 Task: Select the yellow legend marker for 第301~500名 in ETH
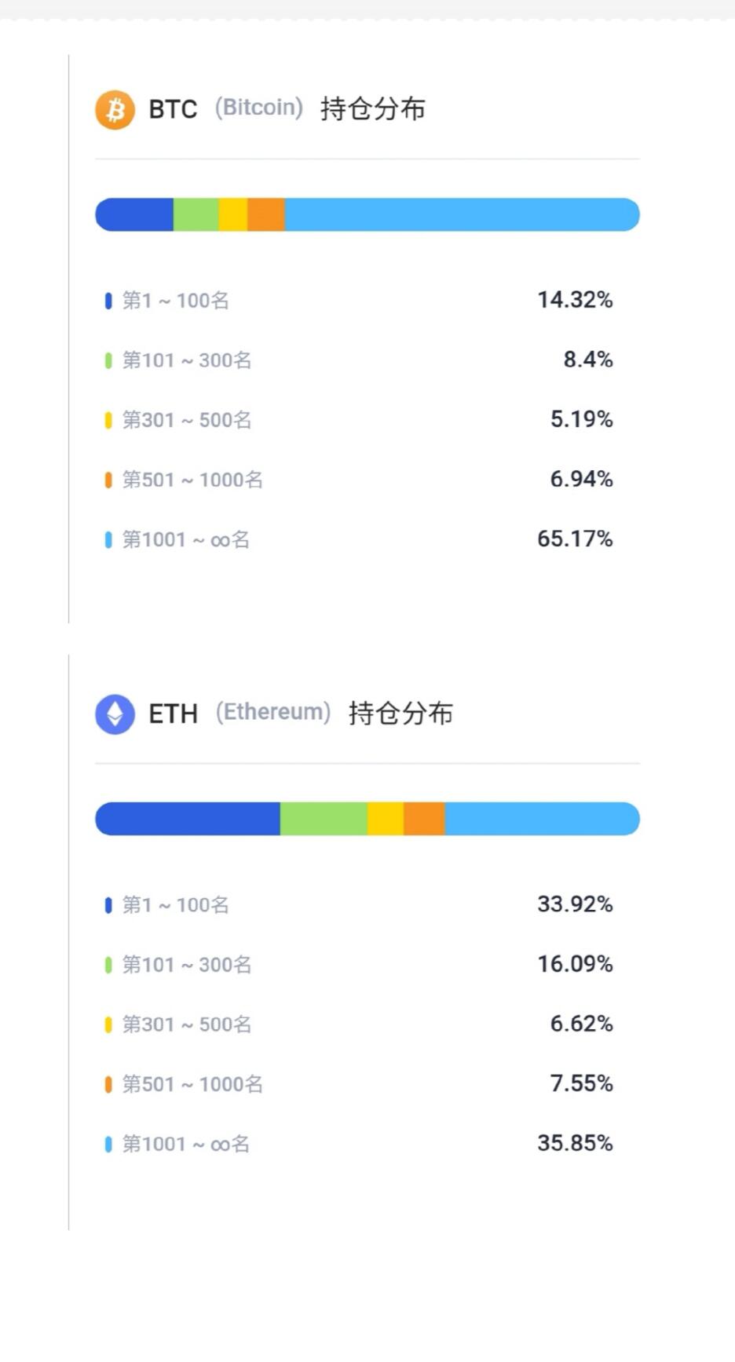pyautogui.click(x=108, y=1024)
